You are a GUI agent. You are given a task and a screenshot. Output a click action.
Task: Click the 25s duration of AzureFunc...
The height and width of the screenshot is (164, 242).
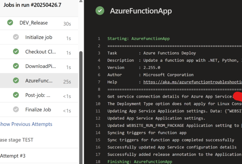[67, 82]
